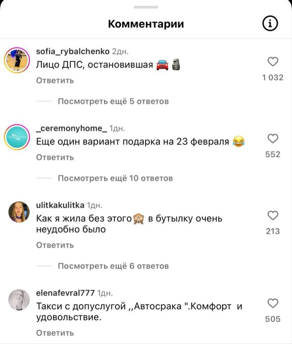Open elenafevral777's profile picture

19,300
